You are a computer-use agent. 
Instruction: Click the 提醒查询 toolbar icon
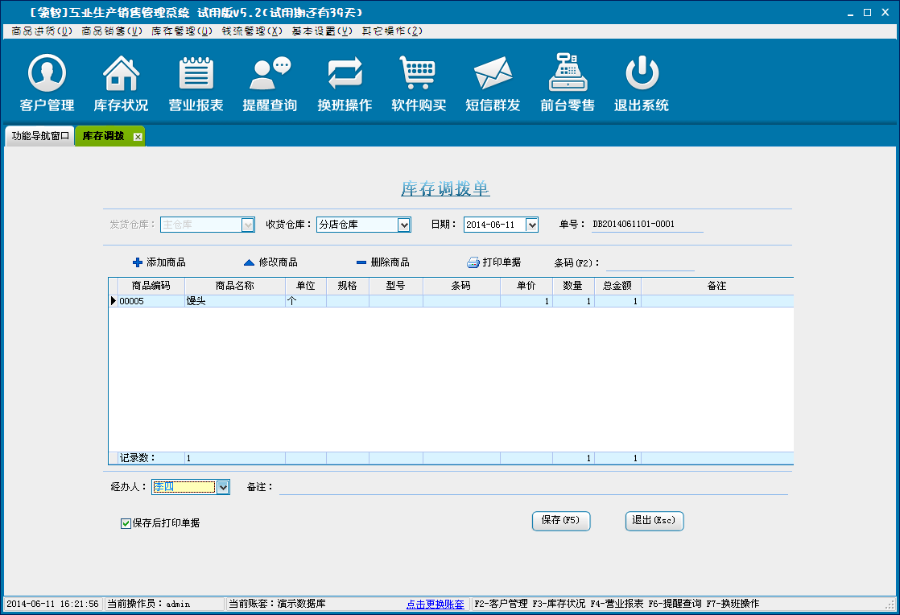270,74
